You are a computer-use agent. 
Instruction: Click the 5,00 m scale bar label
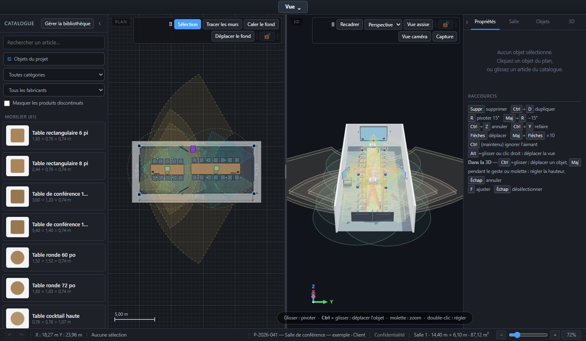[x=121, y=315]
